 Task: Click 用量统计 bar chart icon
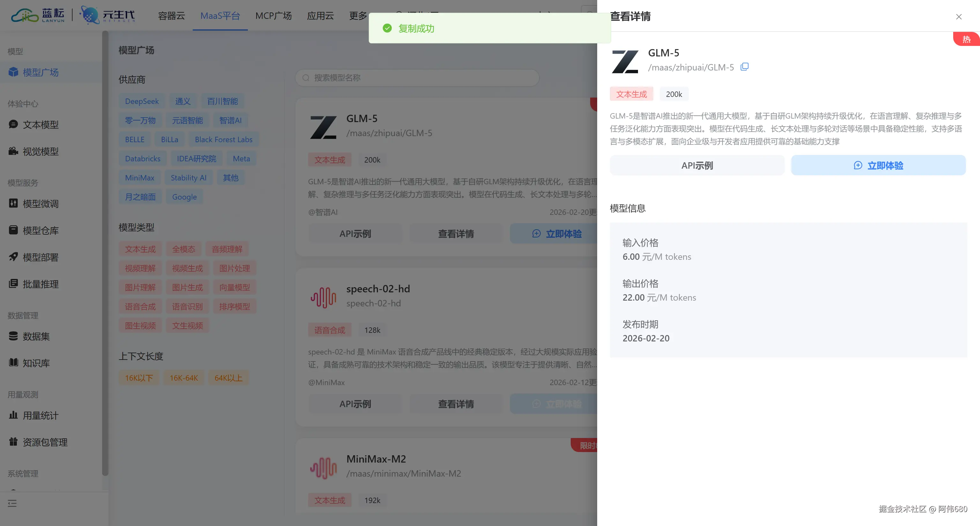(13, 415)
